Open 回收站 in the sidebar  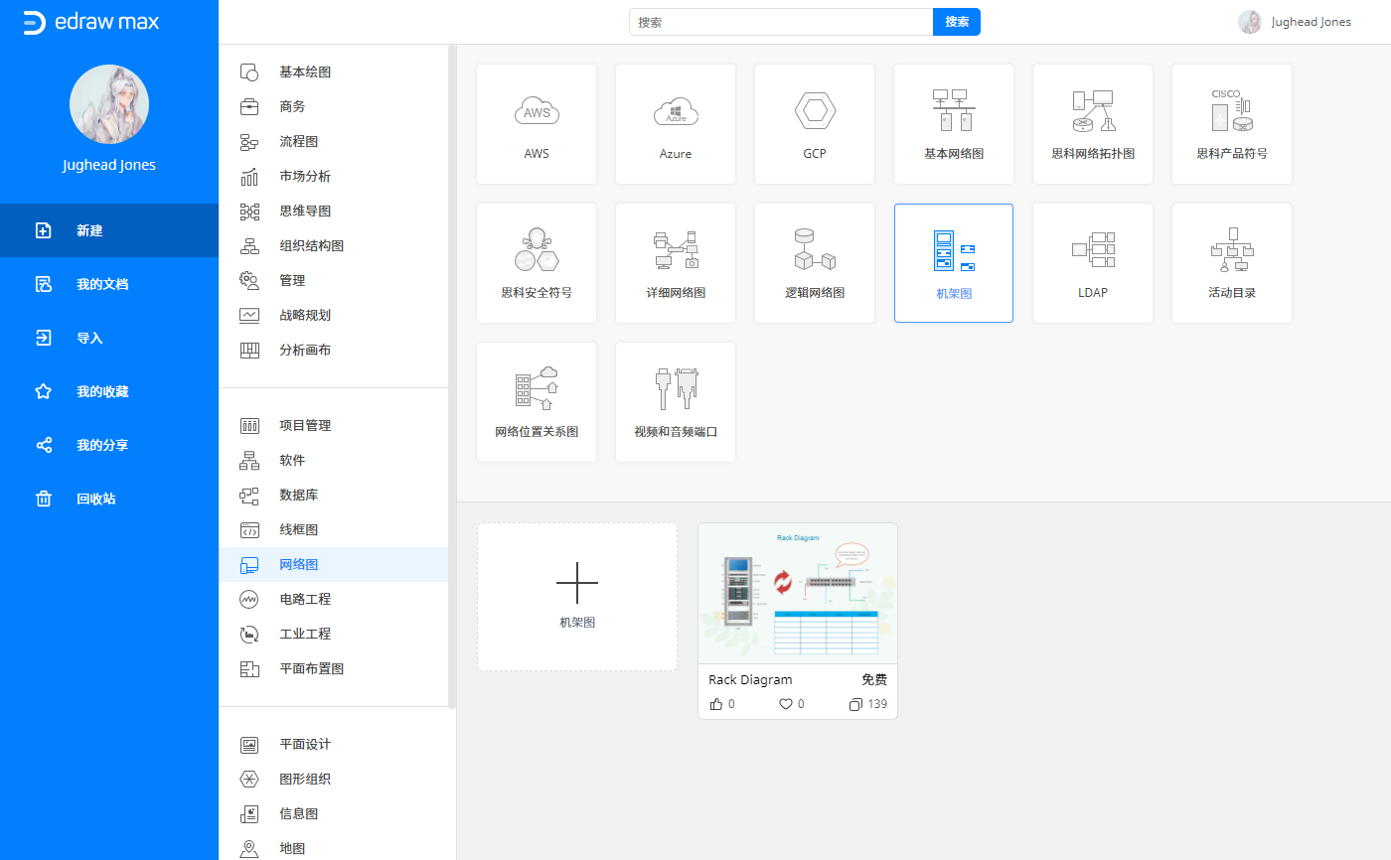pos(109,499)
